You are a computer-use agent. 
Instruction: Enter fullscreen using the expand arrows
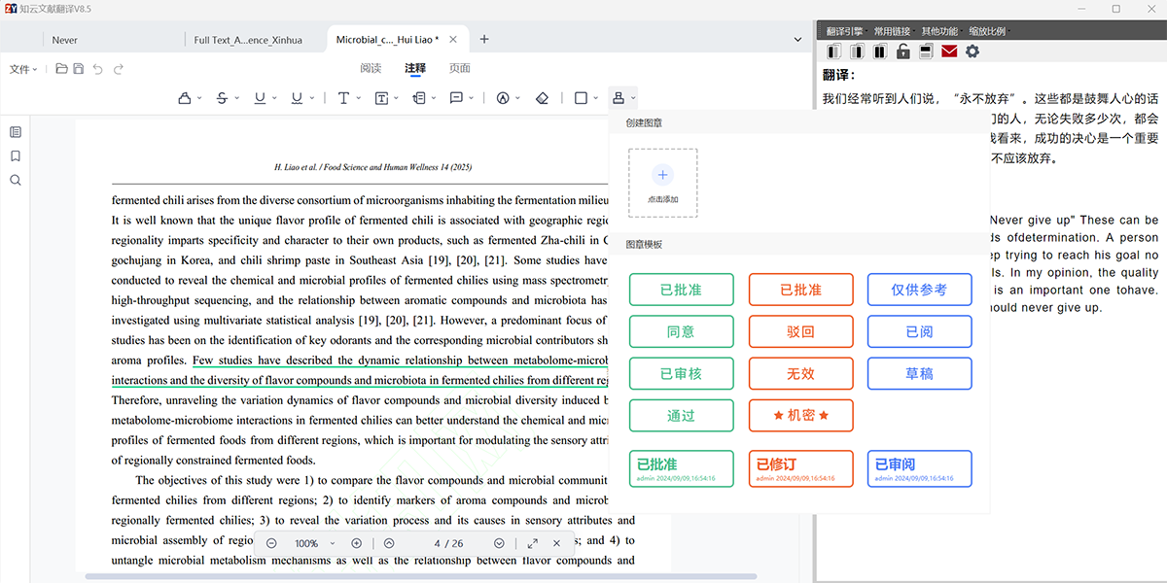tap(532, 543)
